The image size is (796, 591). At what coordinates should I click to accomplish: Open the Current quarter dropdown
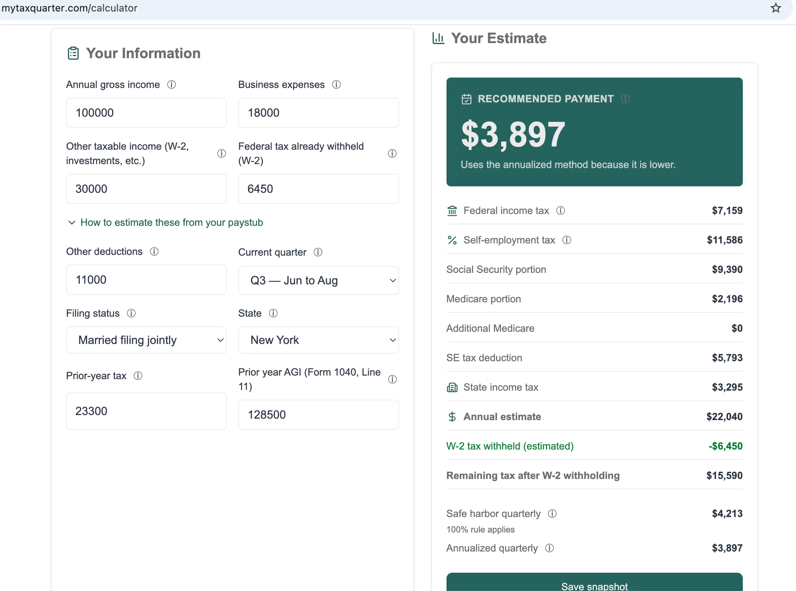[x=318, y=280]
